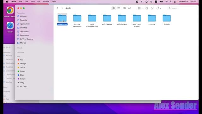
Task: Open the Action ellipsis menu
Action: pyautogui.click(x=159, y=8)
